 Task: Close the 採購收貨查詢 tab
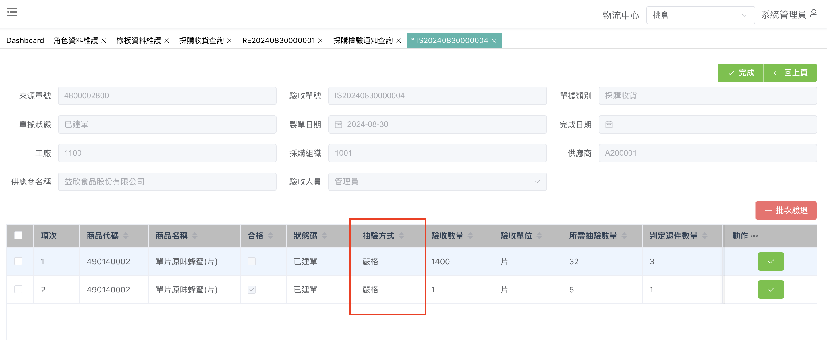tap(229, 41)
